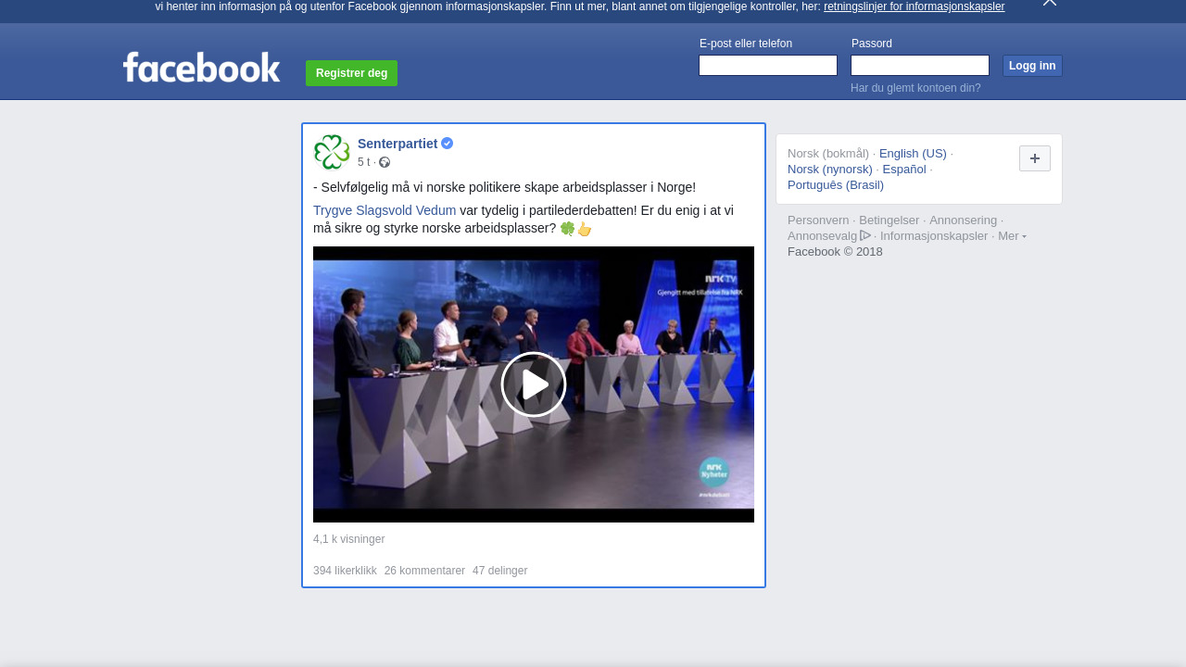Click the Registrer deg button
1186x667 pixels.
pos(351,73)
